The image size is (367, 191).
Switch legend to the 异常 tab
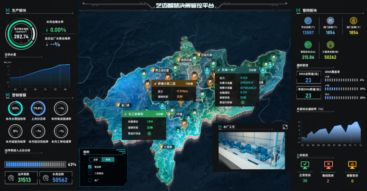108,160
